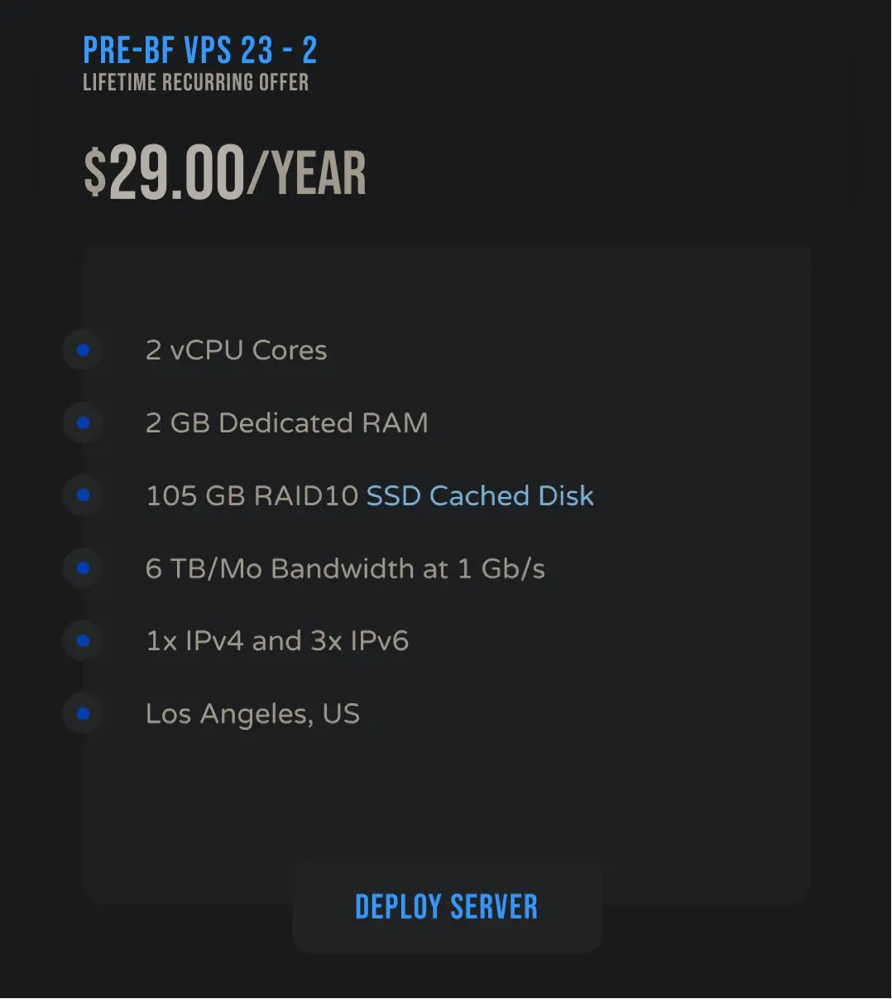Click the Lifetime Recurring Offer subtitle

196,82
